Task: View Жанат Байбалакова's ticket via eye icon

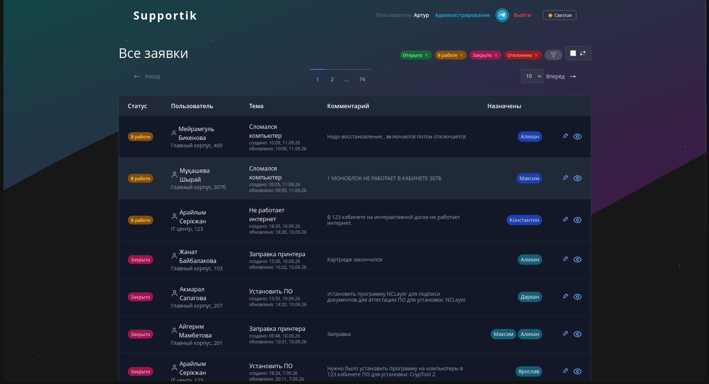Action: coord(578,260)
